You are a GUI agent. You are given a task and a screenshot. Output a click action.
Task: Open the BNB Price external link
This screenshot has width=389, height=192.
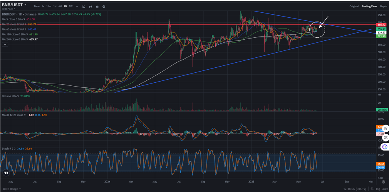tap(8, 9)
